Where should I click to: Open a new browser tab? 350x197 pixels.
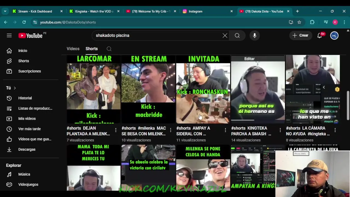297,11
